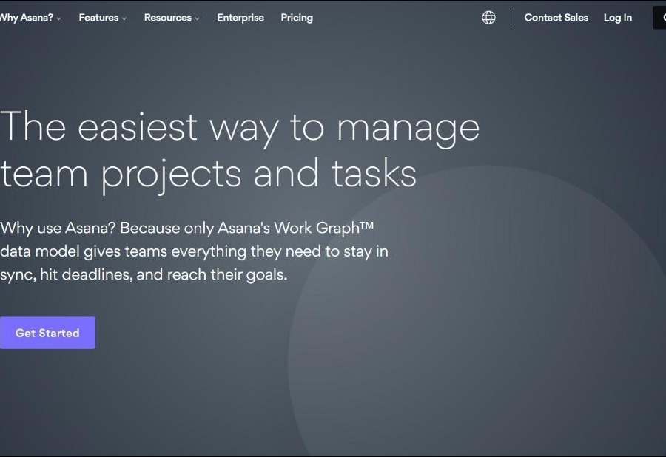Click the chevron next to Why Asana?
This screenshot has height=457, width=666.
point(59,18)
